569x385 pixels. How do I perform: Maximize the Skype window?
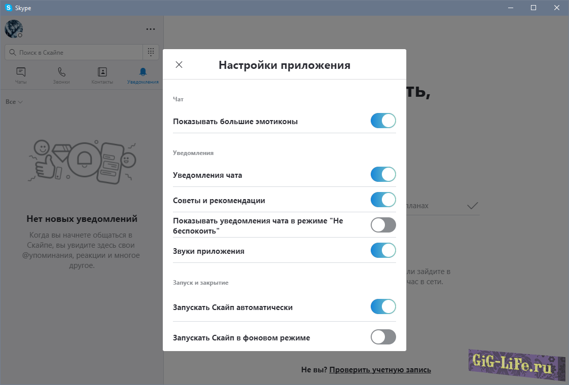534,8
